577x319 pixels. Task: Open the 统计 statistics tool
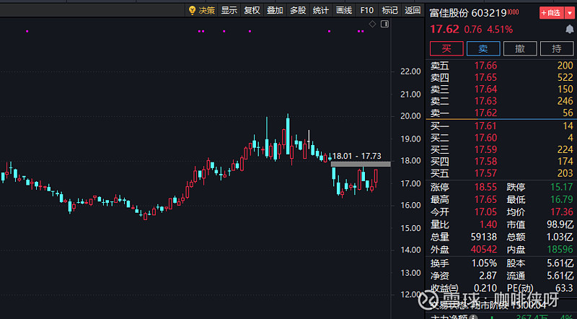[x=320, y=10]
